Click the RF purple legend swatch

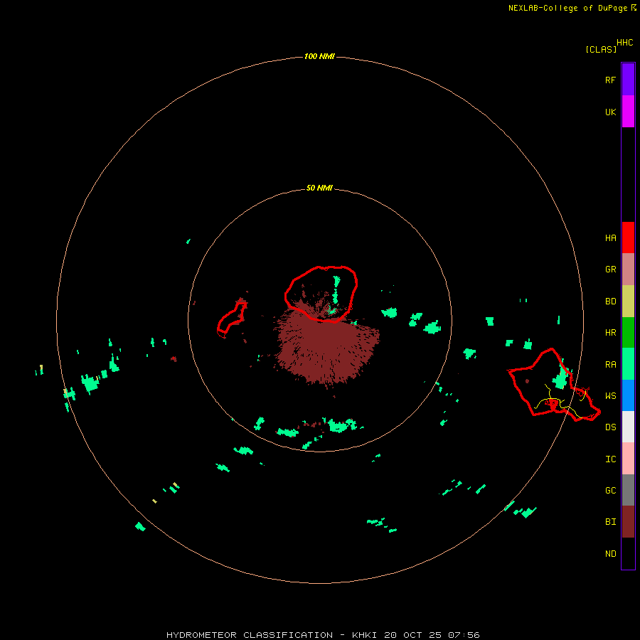(628, 79)
